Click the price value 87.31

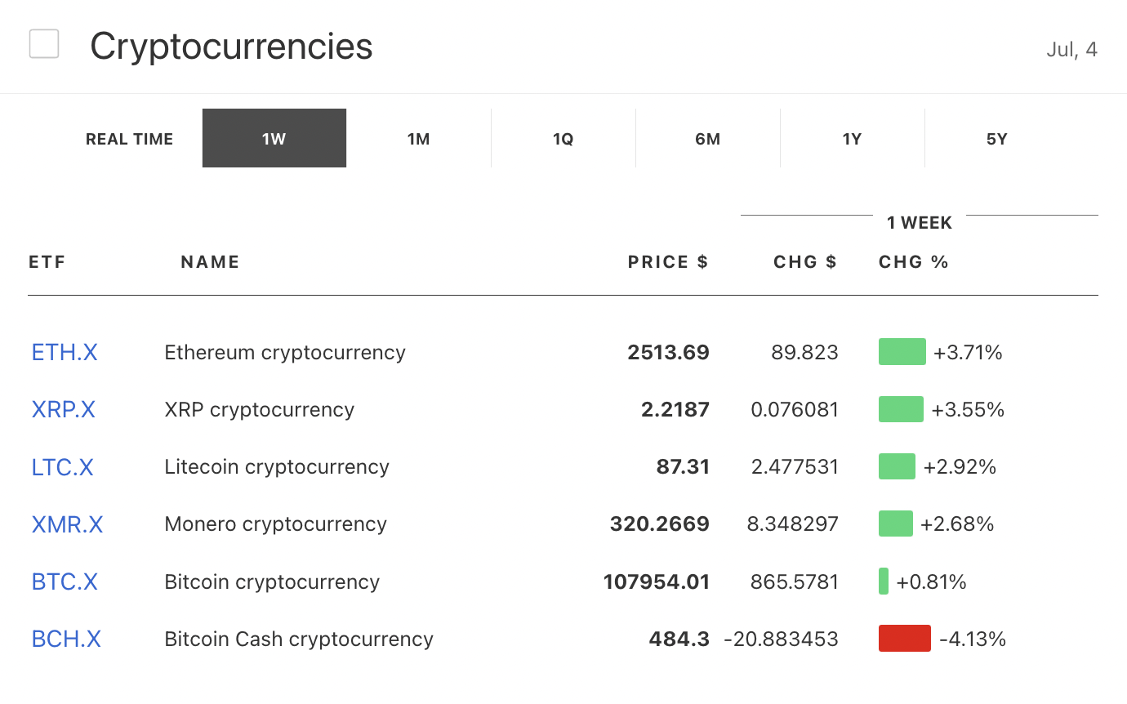pos(684,467)
